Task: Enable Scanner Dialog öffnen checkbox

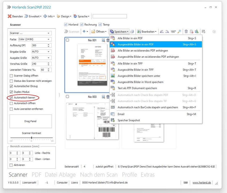Action: [11, 76]
